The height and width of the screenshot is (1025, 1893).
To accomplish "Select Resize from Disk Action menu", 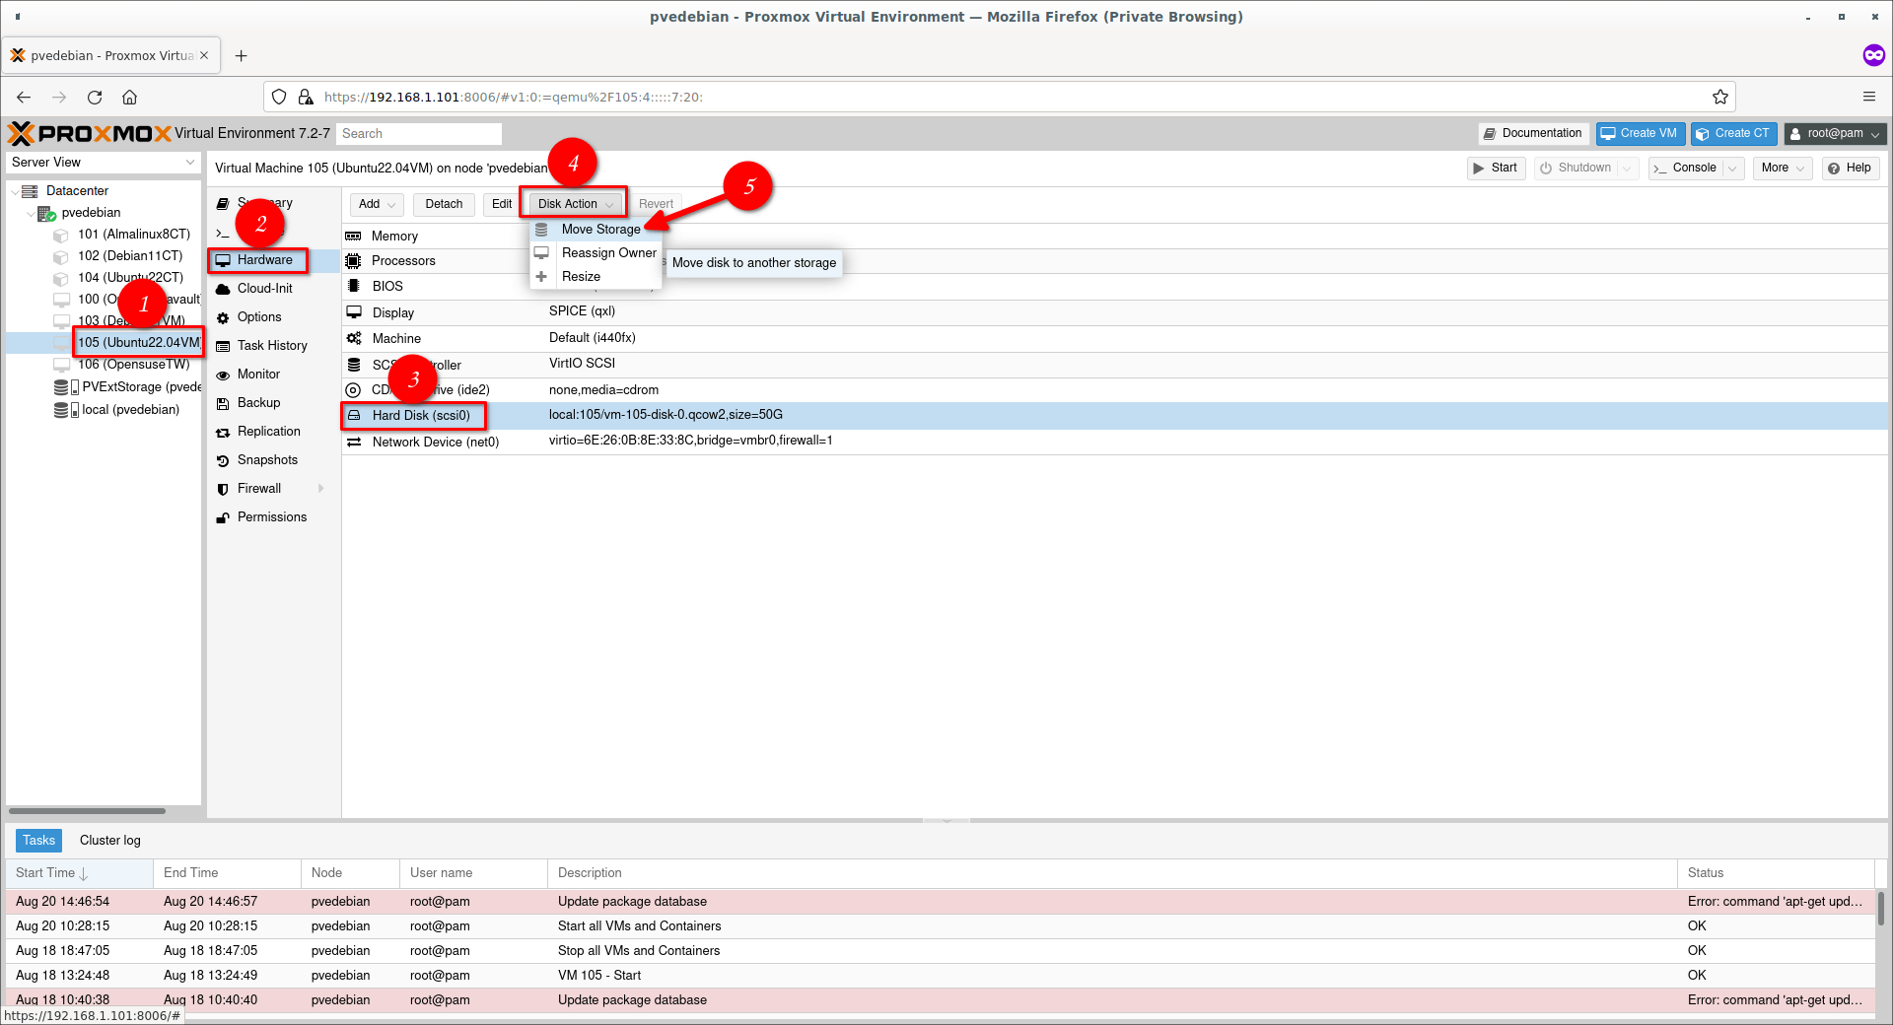I will (581, 276).
